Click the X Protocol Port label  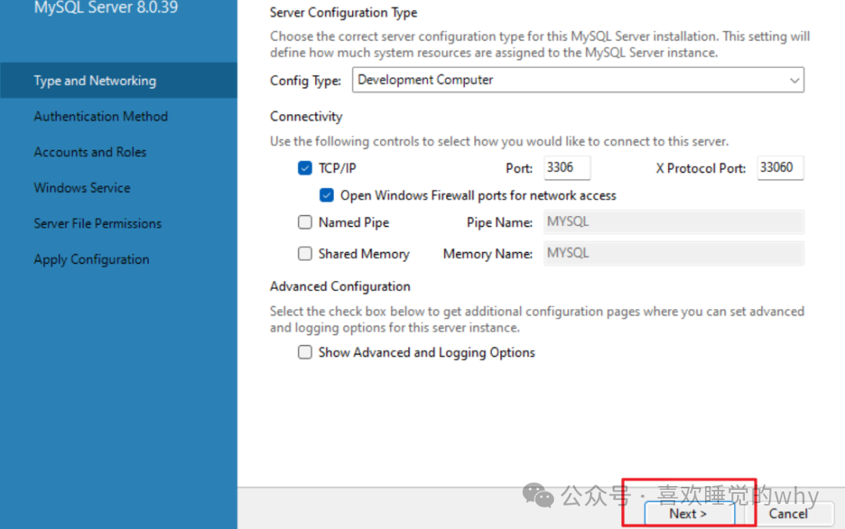click(700, 168)
